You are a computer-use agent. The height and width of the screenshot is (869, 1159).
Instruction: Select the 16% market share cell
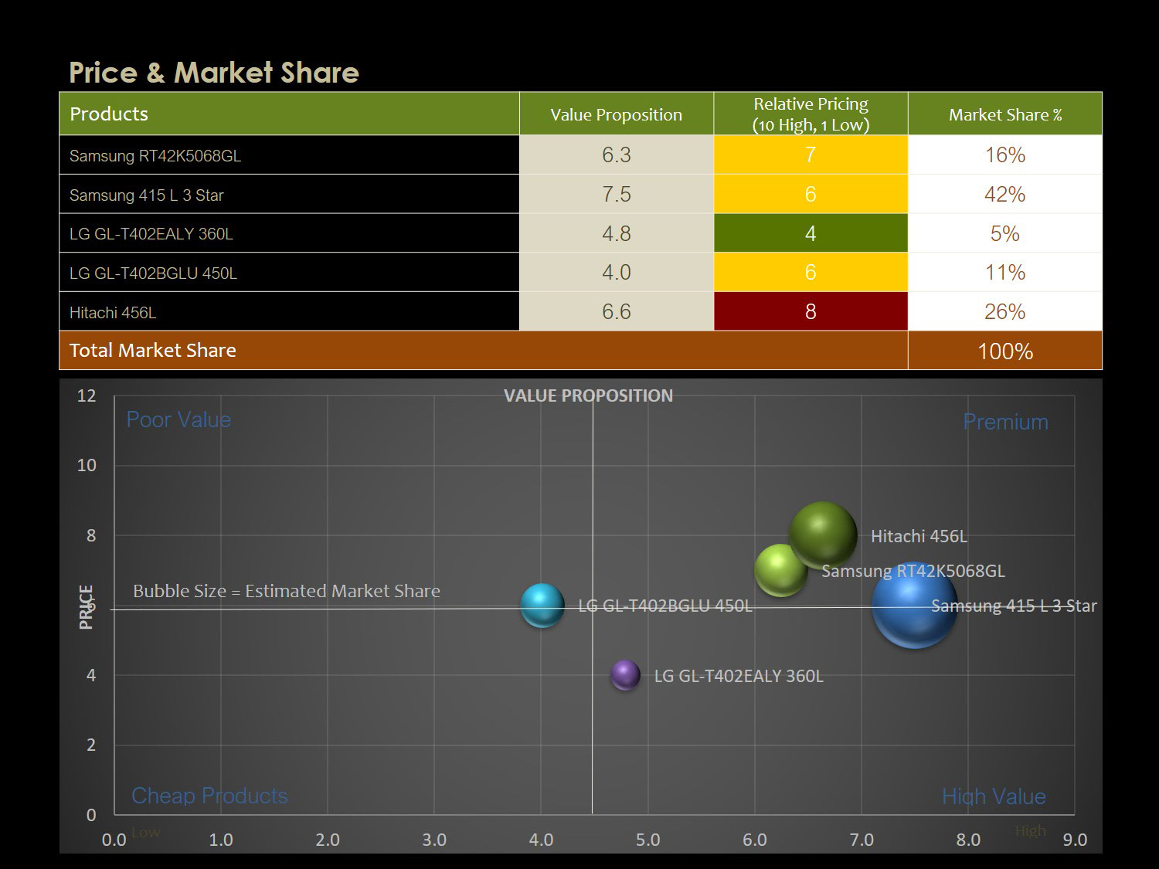[1005, 155]
